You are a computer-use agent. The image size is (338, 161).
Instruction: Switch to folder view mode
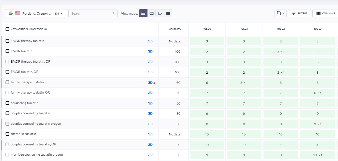(x=152, y=13)
